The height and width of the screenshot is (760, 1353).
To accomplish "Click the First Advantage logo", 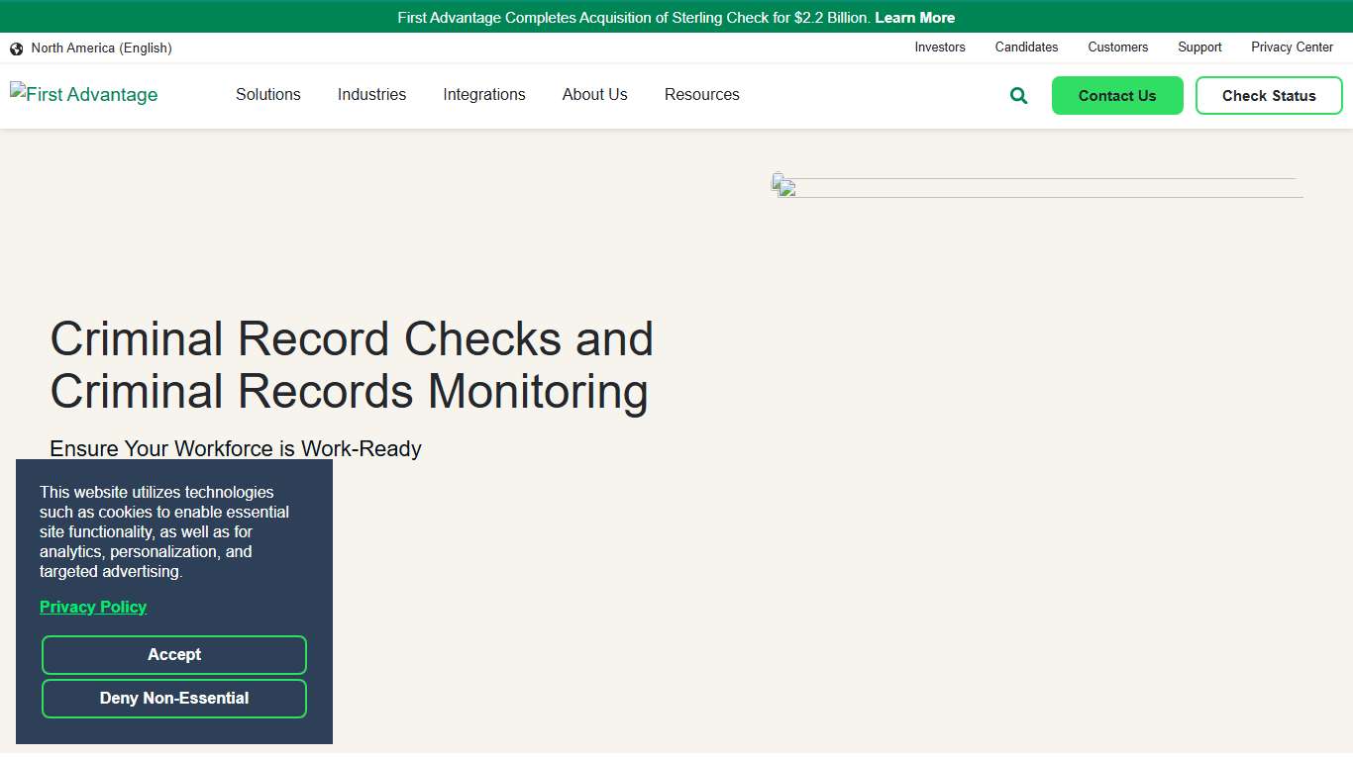I will tap(83, 94).
